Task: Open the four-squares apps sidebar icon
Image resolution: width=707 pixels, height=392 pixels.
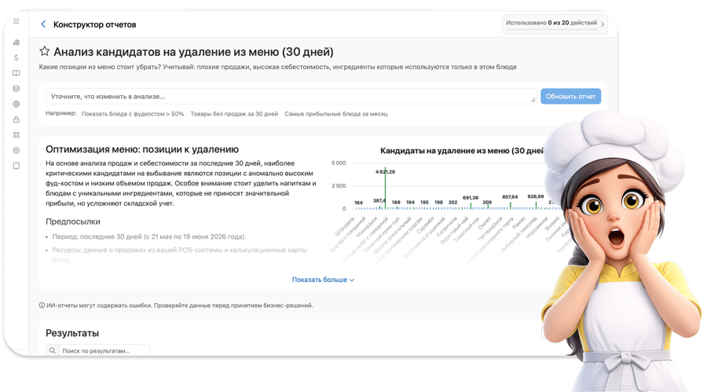Action: [x=16, y=135]
